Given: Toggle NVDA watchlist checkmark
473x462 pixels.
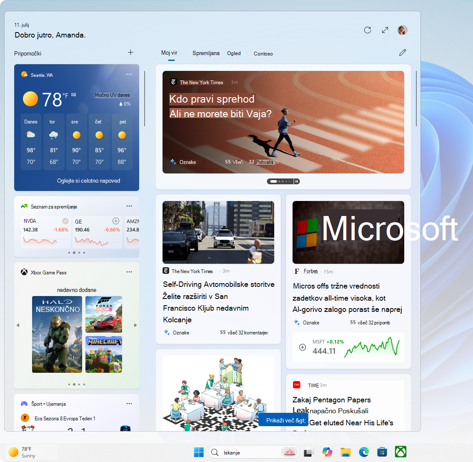Looking at the screenshot, I should pyautogui.click(x=65, y=221).
